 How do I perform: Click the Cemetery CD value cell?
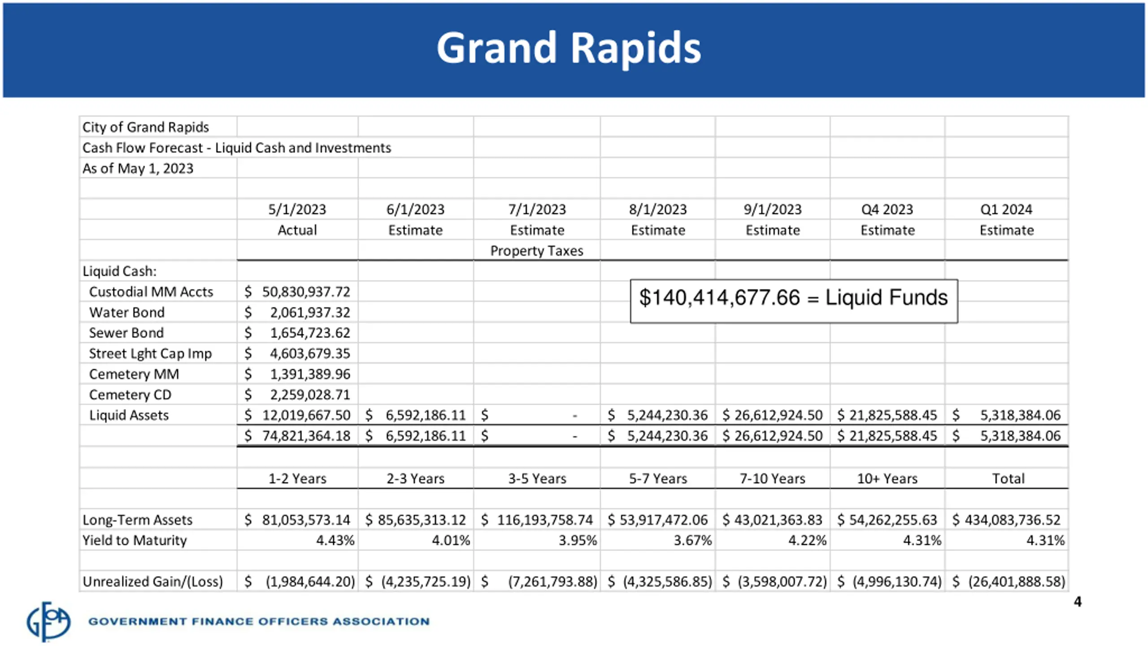pos(297,395)
